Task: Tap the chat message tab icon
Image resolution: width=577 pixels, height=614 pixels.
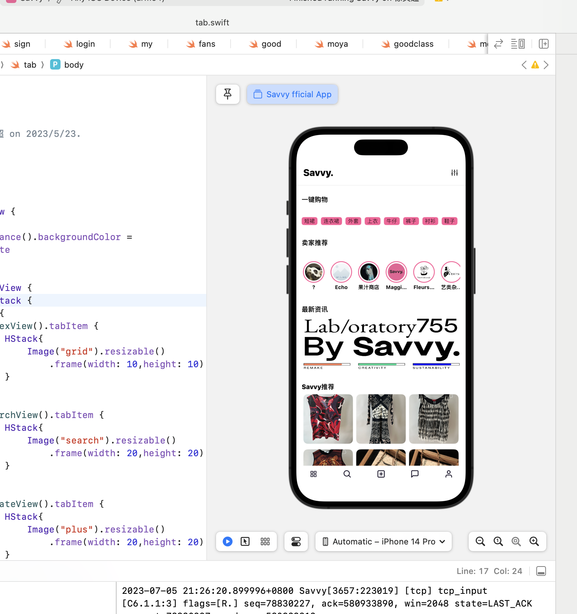Action: pyautogui.click(x=415, y=474)
